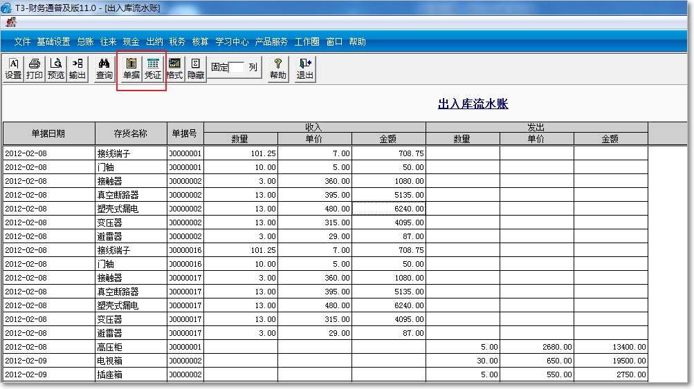The width and height of the screenshot is (694, 389).
Task: Click the 退出 (Exit) toolbar icon
Action: pyautogui.click(x=305, y=68)
